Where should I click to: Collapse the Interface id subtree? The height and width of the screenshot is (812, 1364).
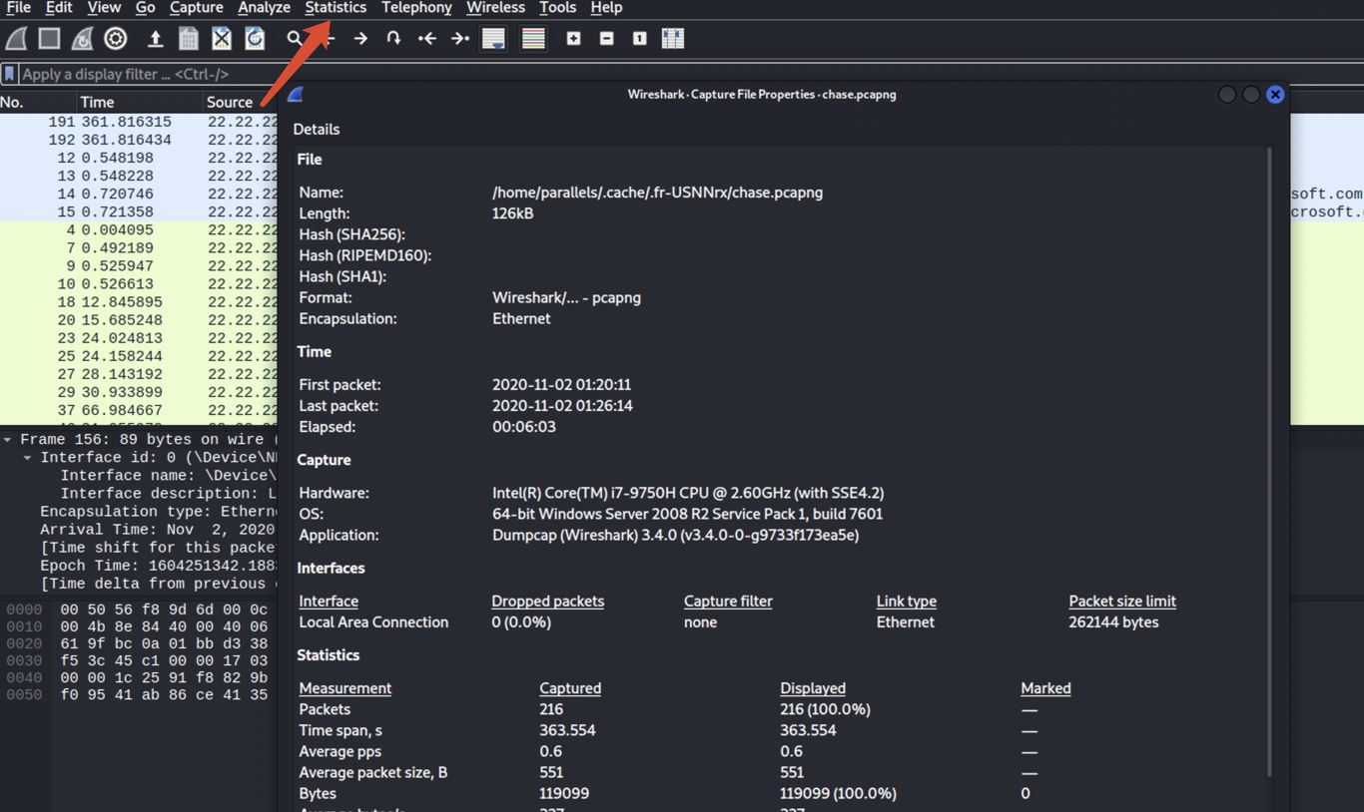(28, 458)
